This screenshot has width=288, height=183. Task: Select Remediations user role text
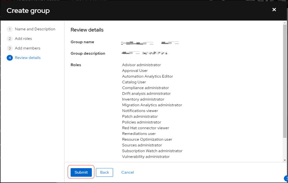[139, 134]
